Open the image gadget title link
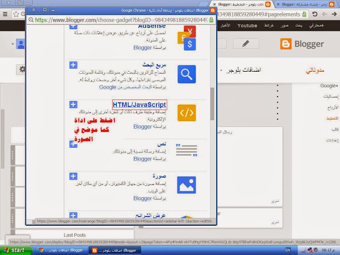Viewport: 340px width, 255px height. point(159,176)
